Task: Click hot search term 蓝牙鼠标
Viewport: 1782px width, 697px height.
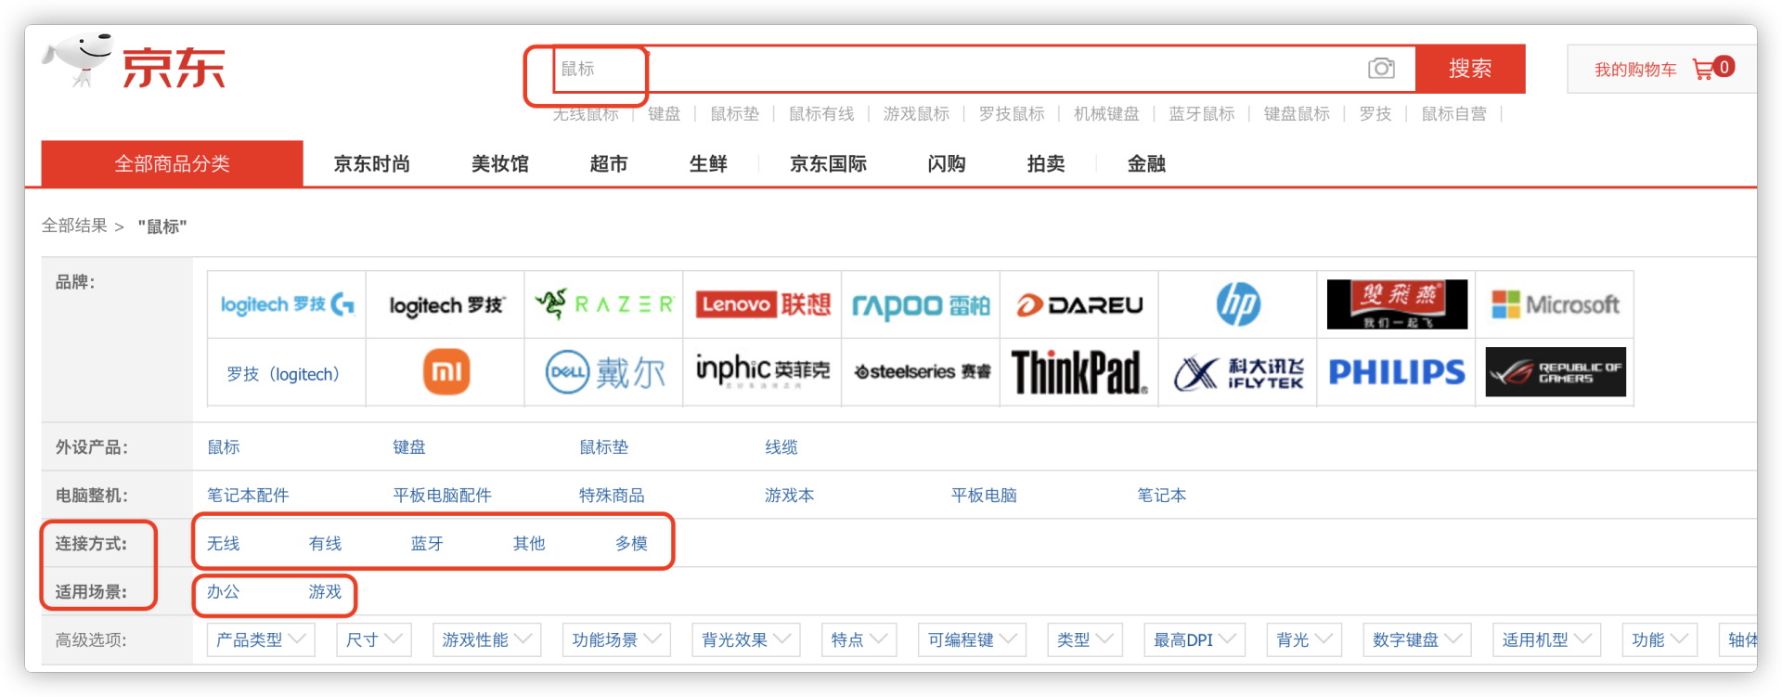Action: tap(1202, 113)
